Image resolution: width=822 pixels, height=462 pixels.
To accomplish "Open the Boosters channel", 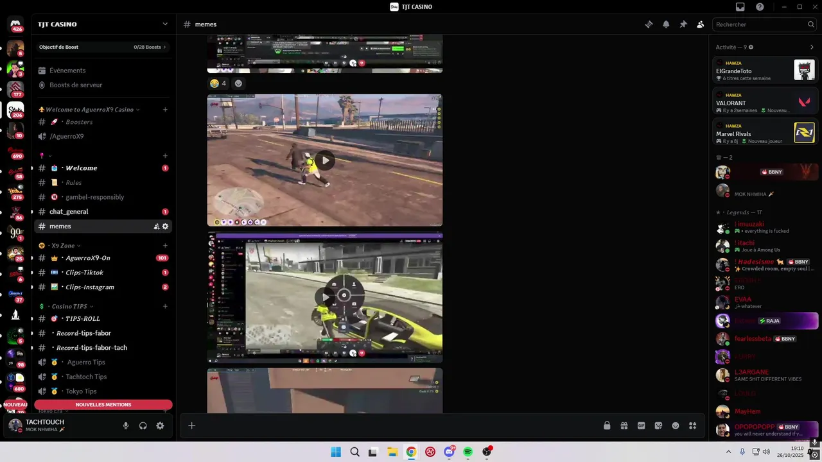I will point(103,122).
